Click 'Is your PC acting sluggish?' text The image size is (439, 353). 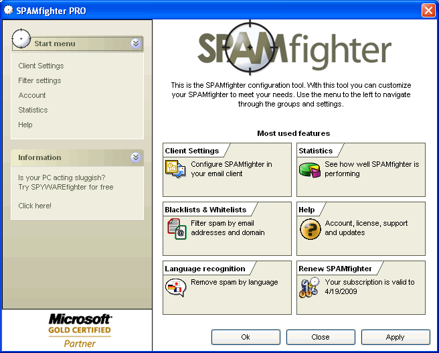point(62,178)
